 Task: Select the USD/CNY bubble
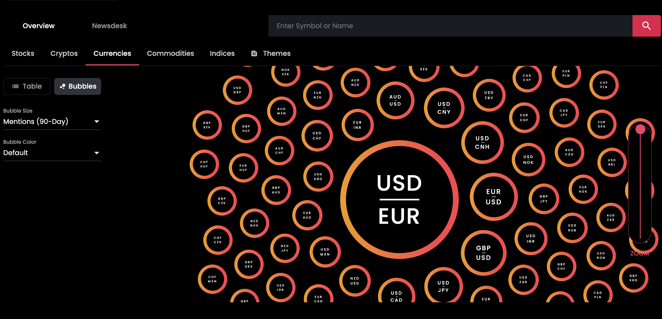tap(444, 108)
